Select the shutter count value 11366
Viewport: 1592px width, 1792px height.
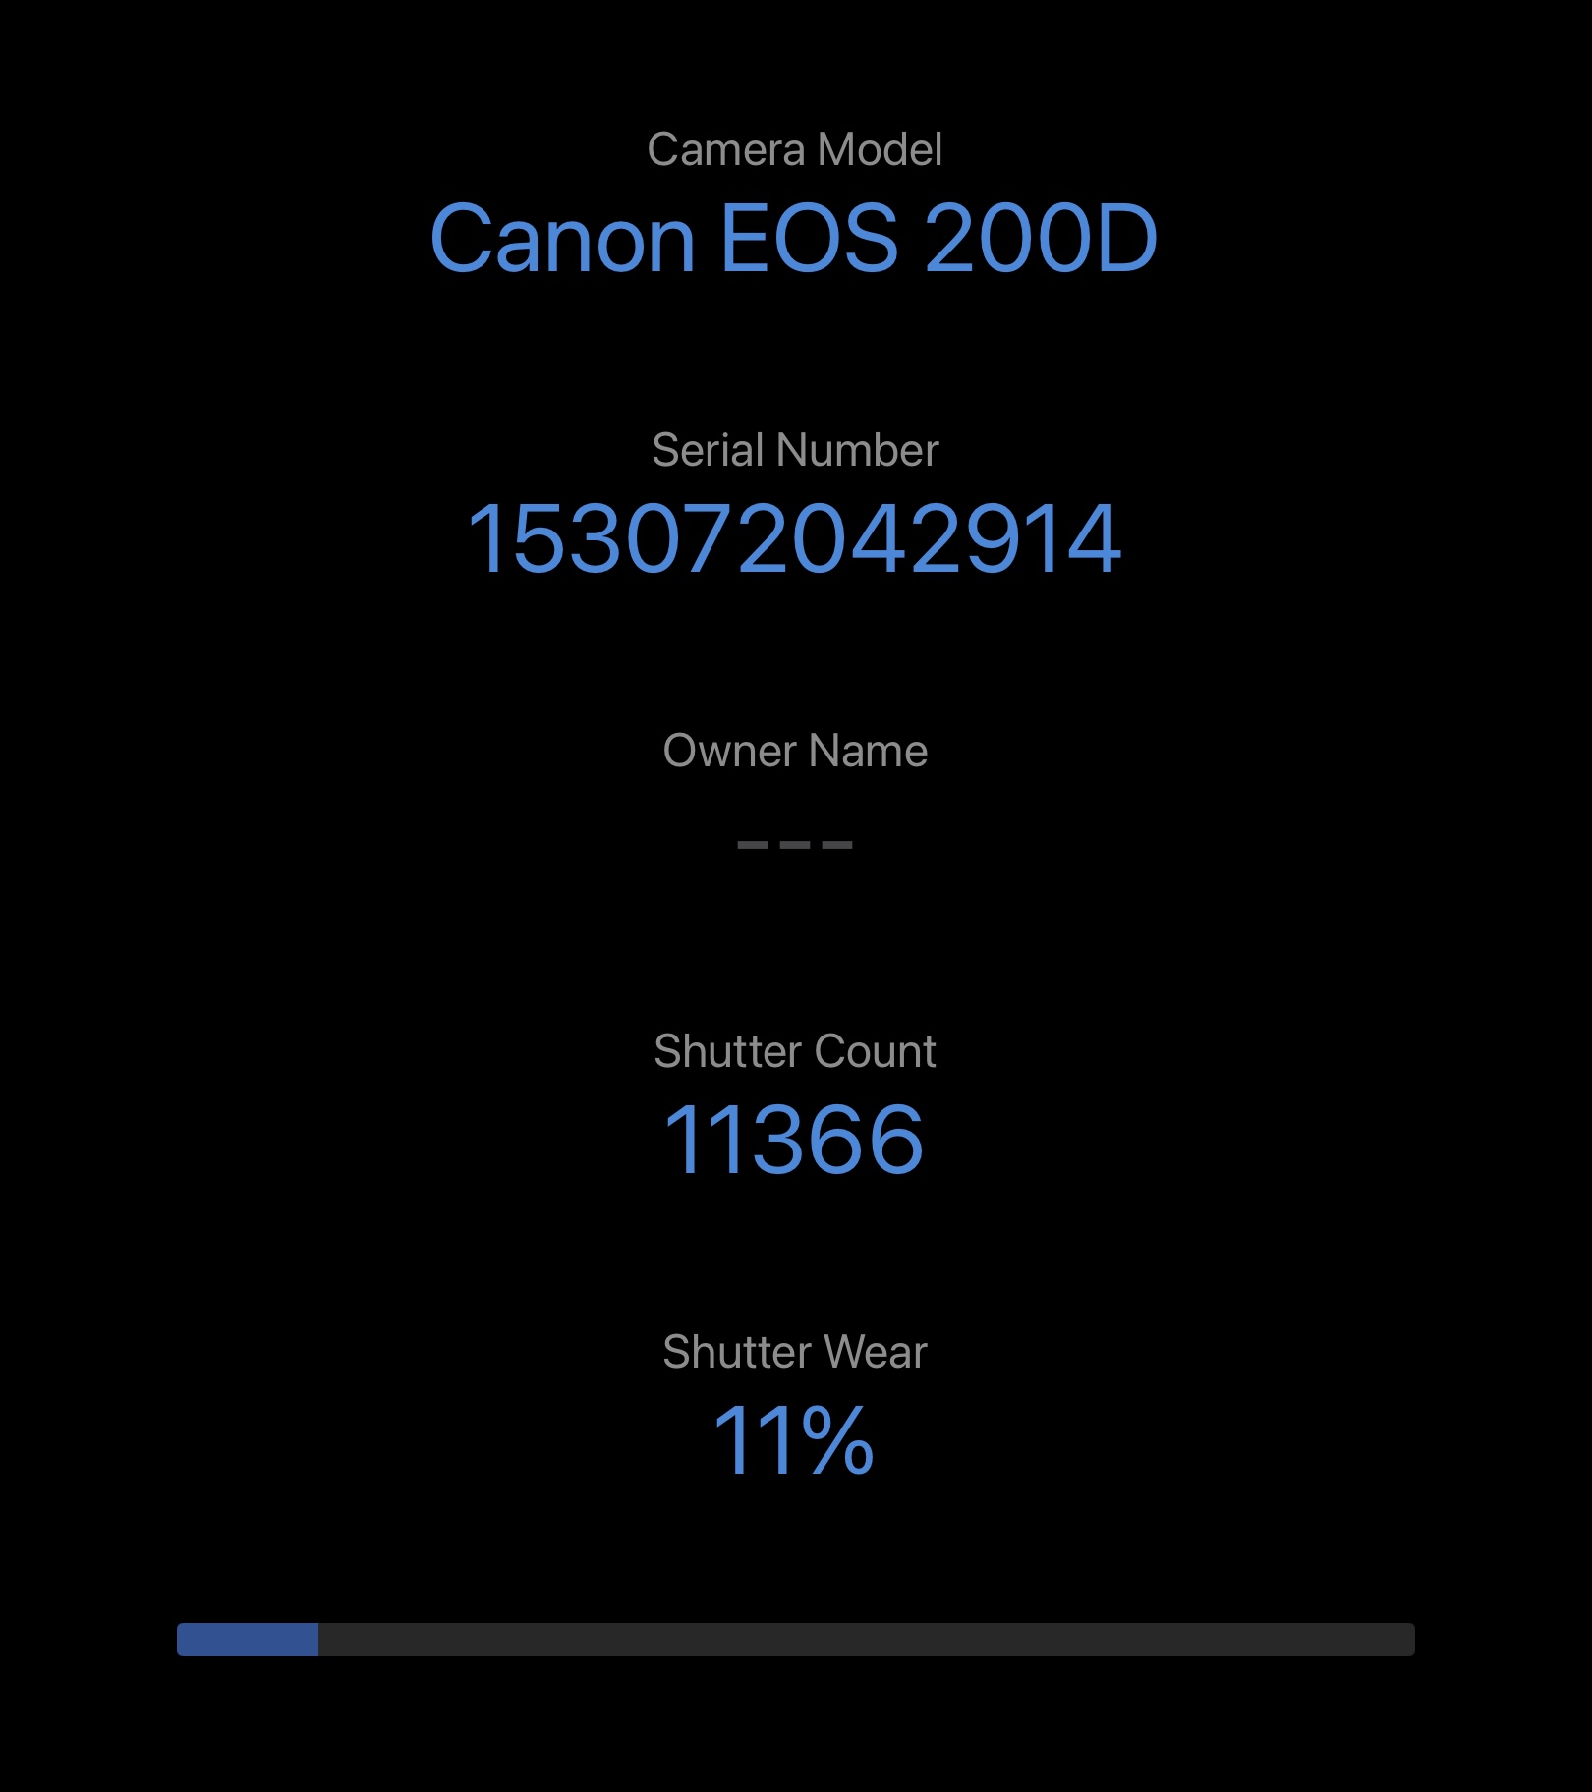coord(794,1140)
